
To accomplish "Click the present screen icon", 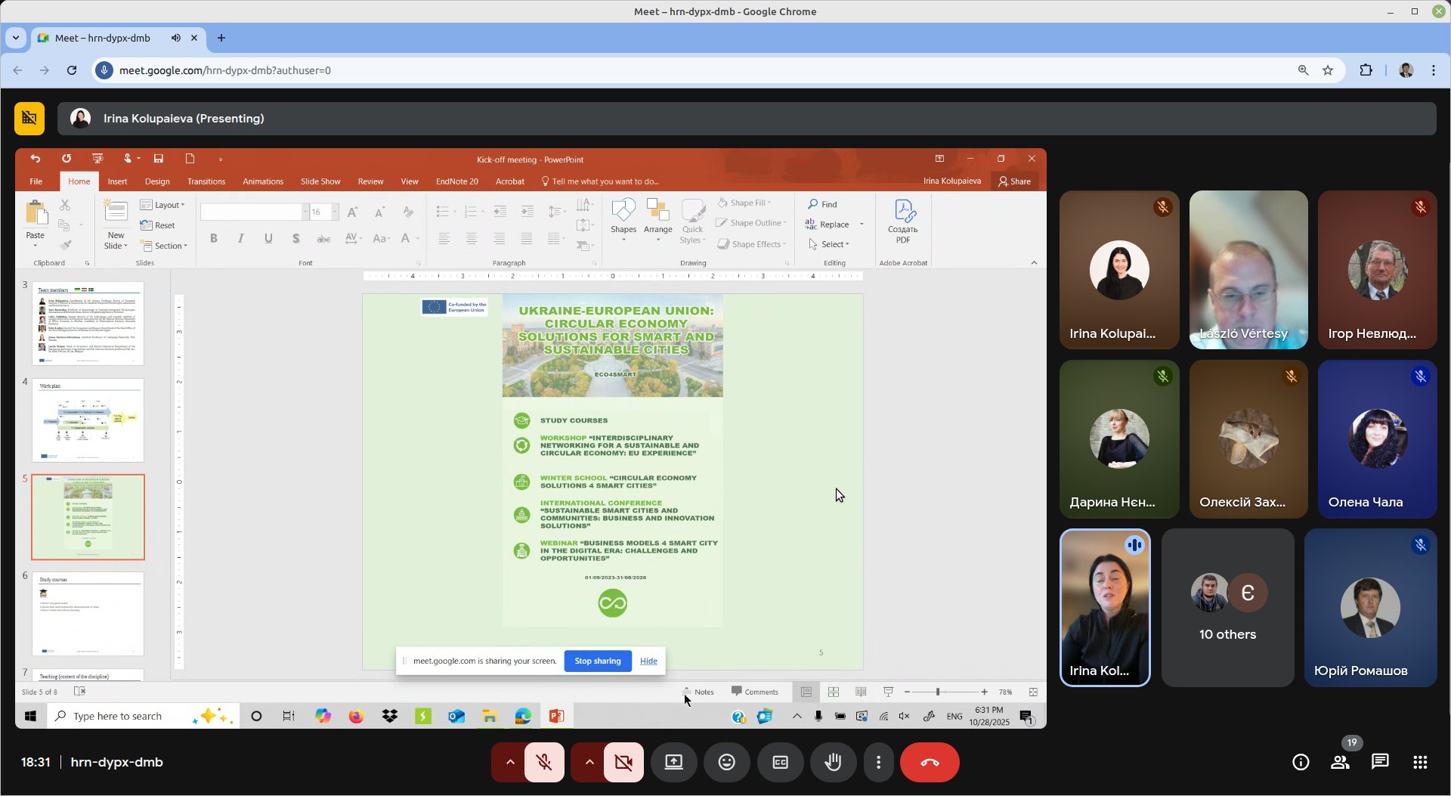I will point(673,762).
